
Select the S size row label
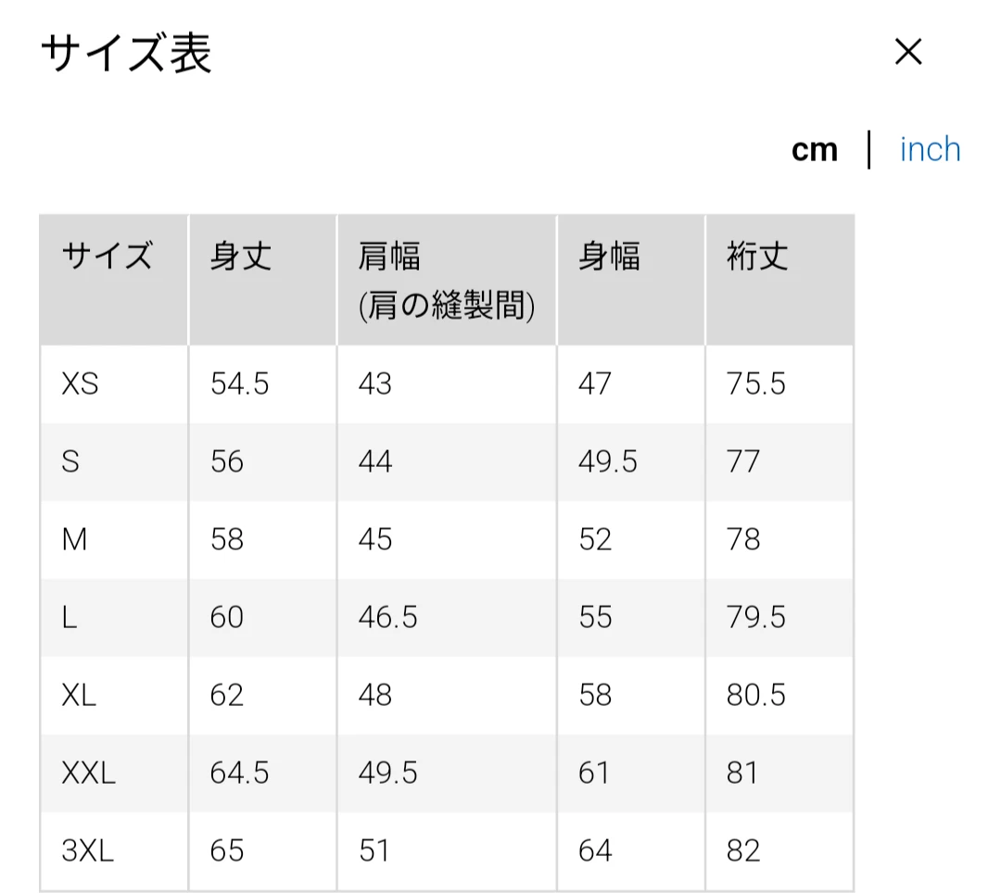coord(70,462)
